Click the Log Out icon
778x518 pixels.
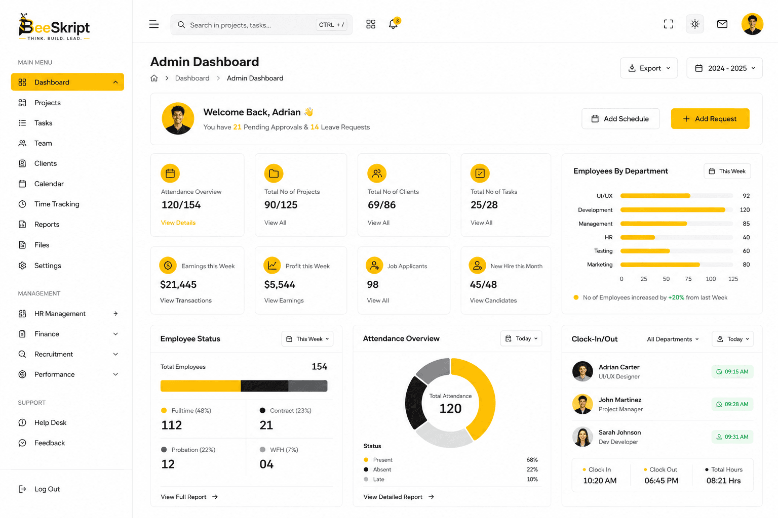[x=22, y=489]
